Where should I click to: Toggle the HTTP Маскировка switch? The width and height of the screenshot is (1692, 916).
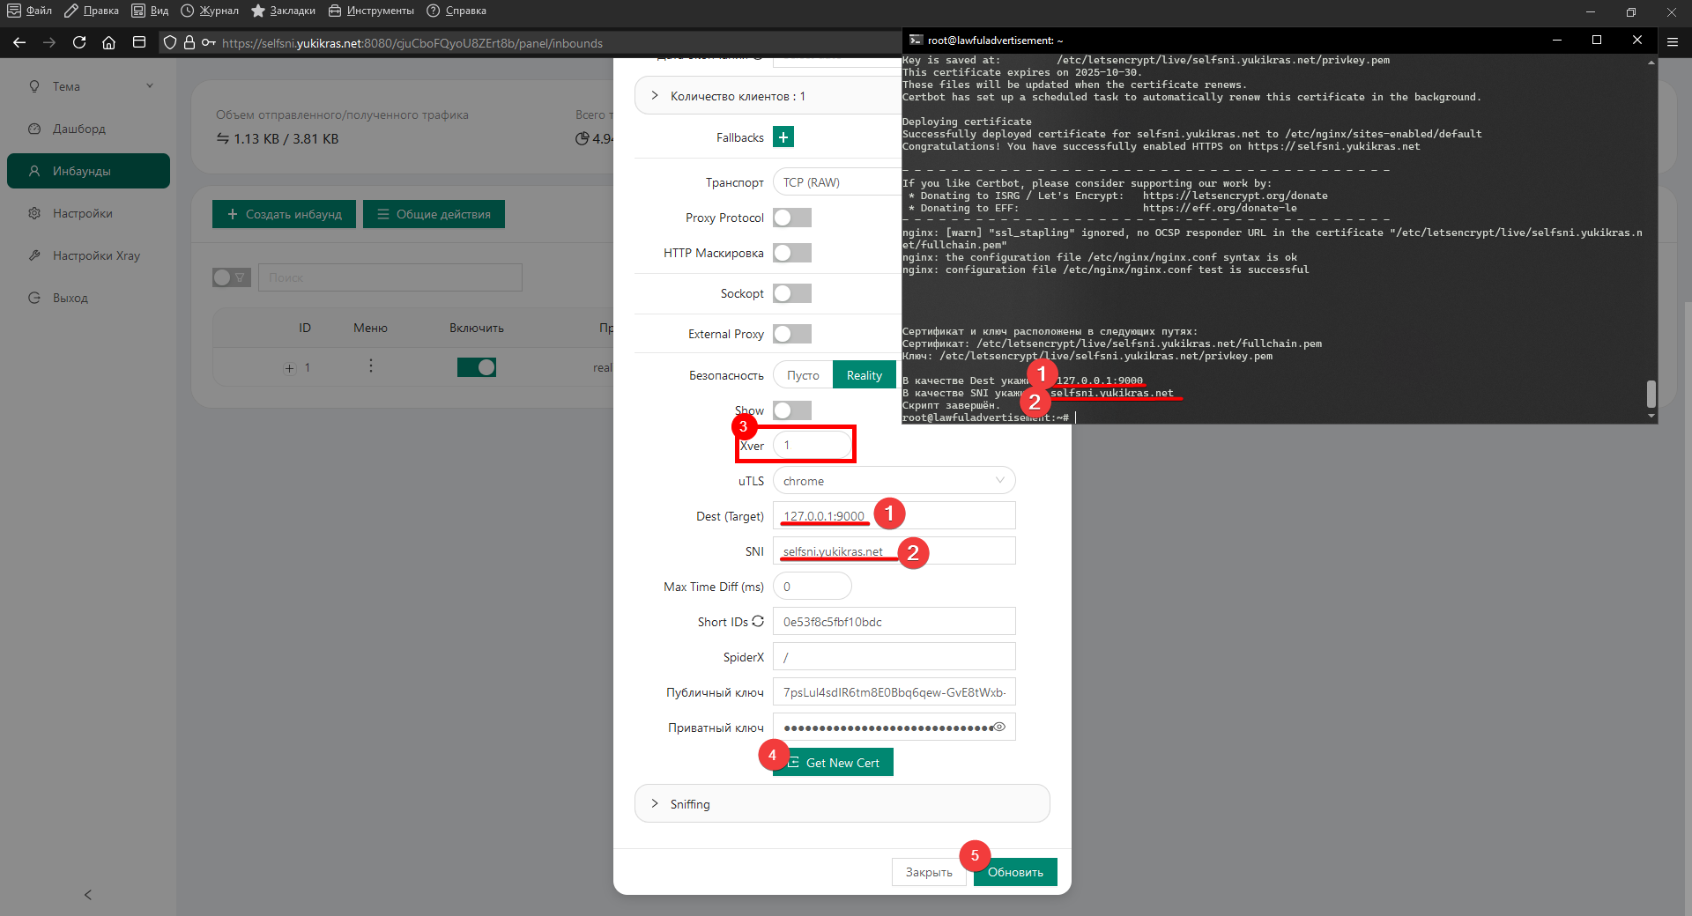coord(791,253)
